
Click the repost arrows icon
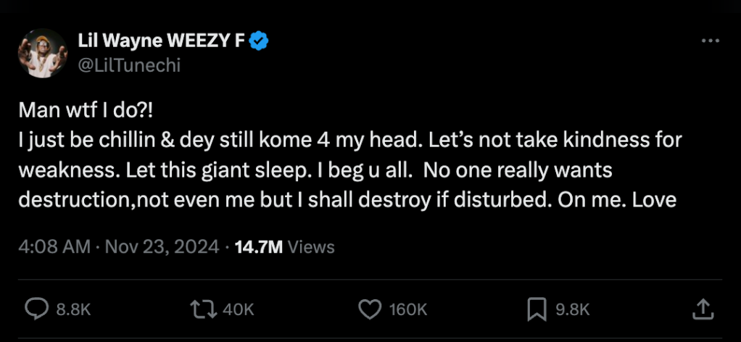202,309
